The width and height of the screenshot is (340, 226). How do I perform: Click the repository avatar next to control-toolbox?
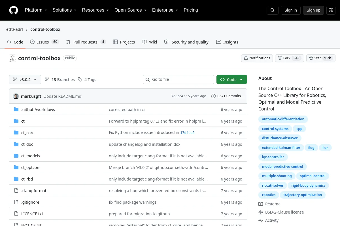click(12, 58)
